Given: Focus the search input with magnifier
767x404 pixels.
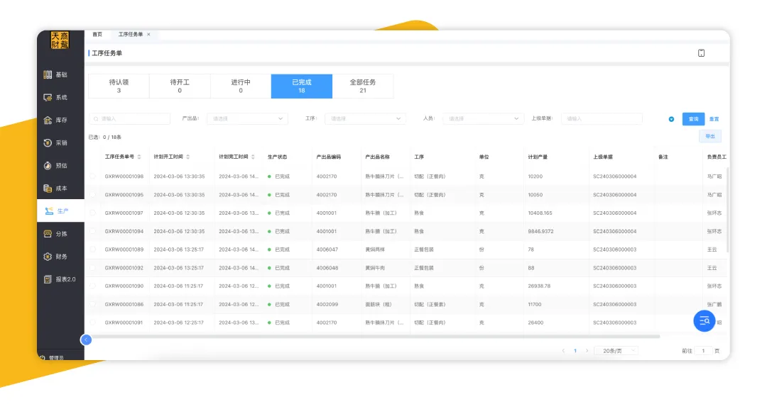Looking at the screenshot, I should pyautogui.click(x=130, y=118).
